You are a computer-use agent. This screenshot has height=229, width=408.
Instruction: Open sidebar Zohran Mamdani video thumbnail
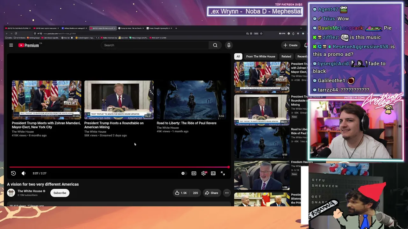(x=262, y=77)
